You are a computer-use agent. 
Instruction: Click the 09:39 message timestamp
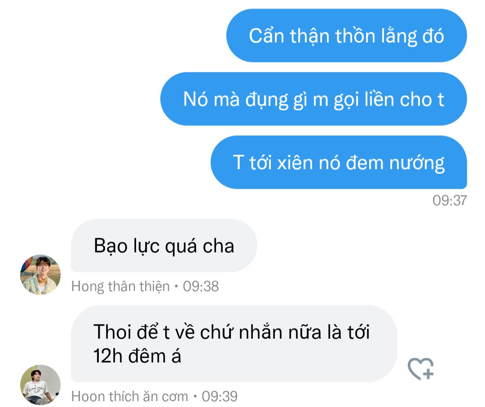(220, 396)
